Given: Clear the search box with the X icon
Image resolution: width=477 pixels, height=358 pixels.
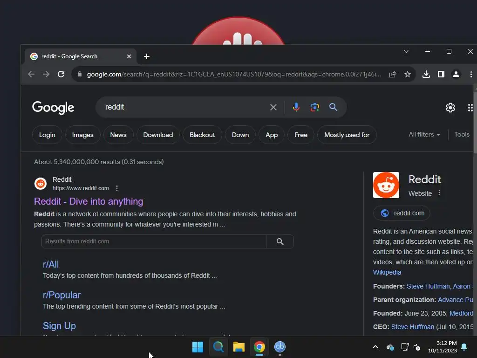Looking at the screenshot, I should tap(273, 107).
